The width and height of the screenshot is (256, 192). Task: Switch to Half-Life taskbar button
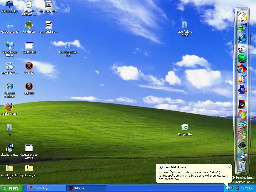(86, 188)
